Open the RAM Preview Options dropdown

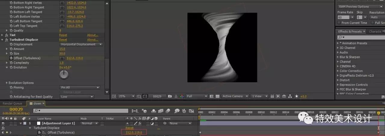click(360, 7)
